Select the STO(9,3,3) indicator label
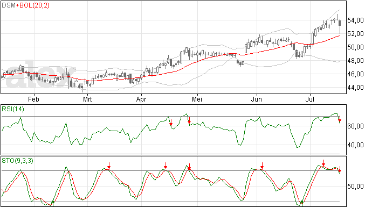Image resolution: width=372 pixels, height=208 pixels. tap(17, 161)
